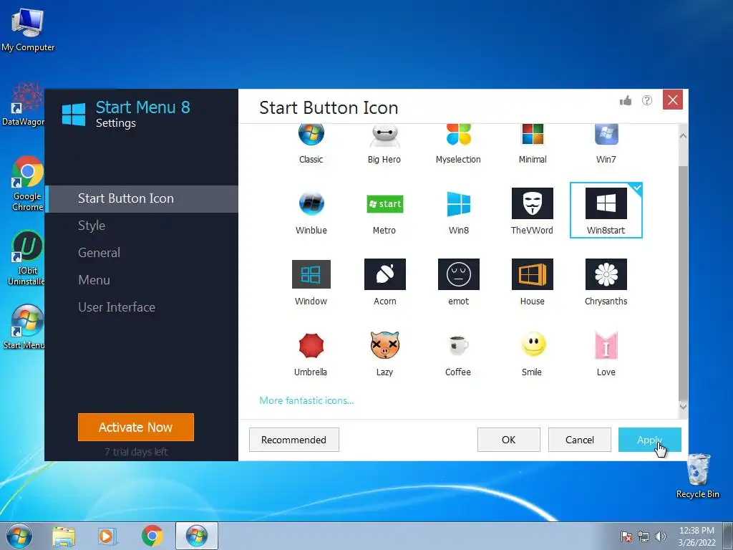Click the scrollbar down arrow

[x=683, y=407]
